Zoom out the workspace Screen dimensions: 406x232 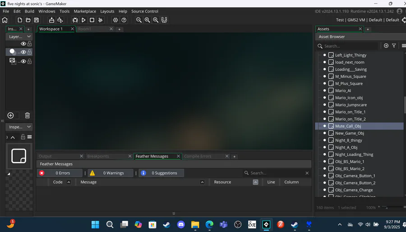[x=139, y=20]
